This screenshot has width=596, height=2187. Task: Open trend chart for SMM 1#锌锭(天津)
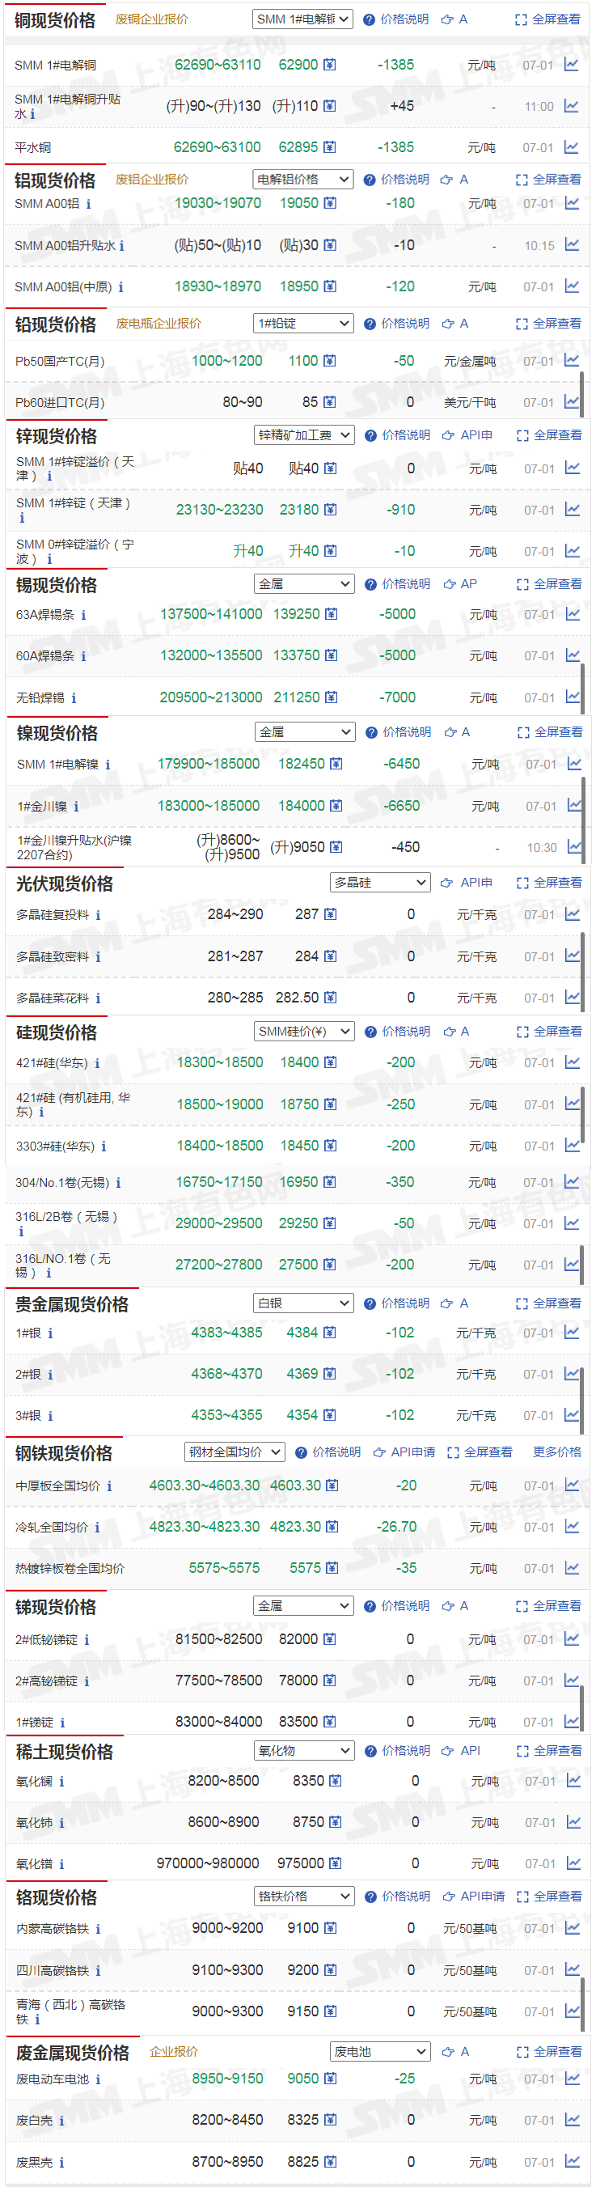coord(573,510)
